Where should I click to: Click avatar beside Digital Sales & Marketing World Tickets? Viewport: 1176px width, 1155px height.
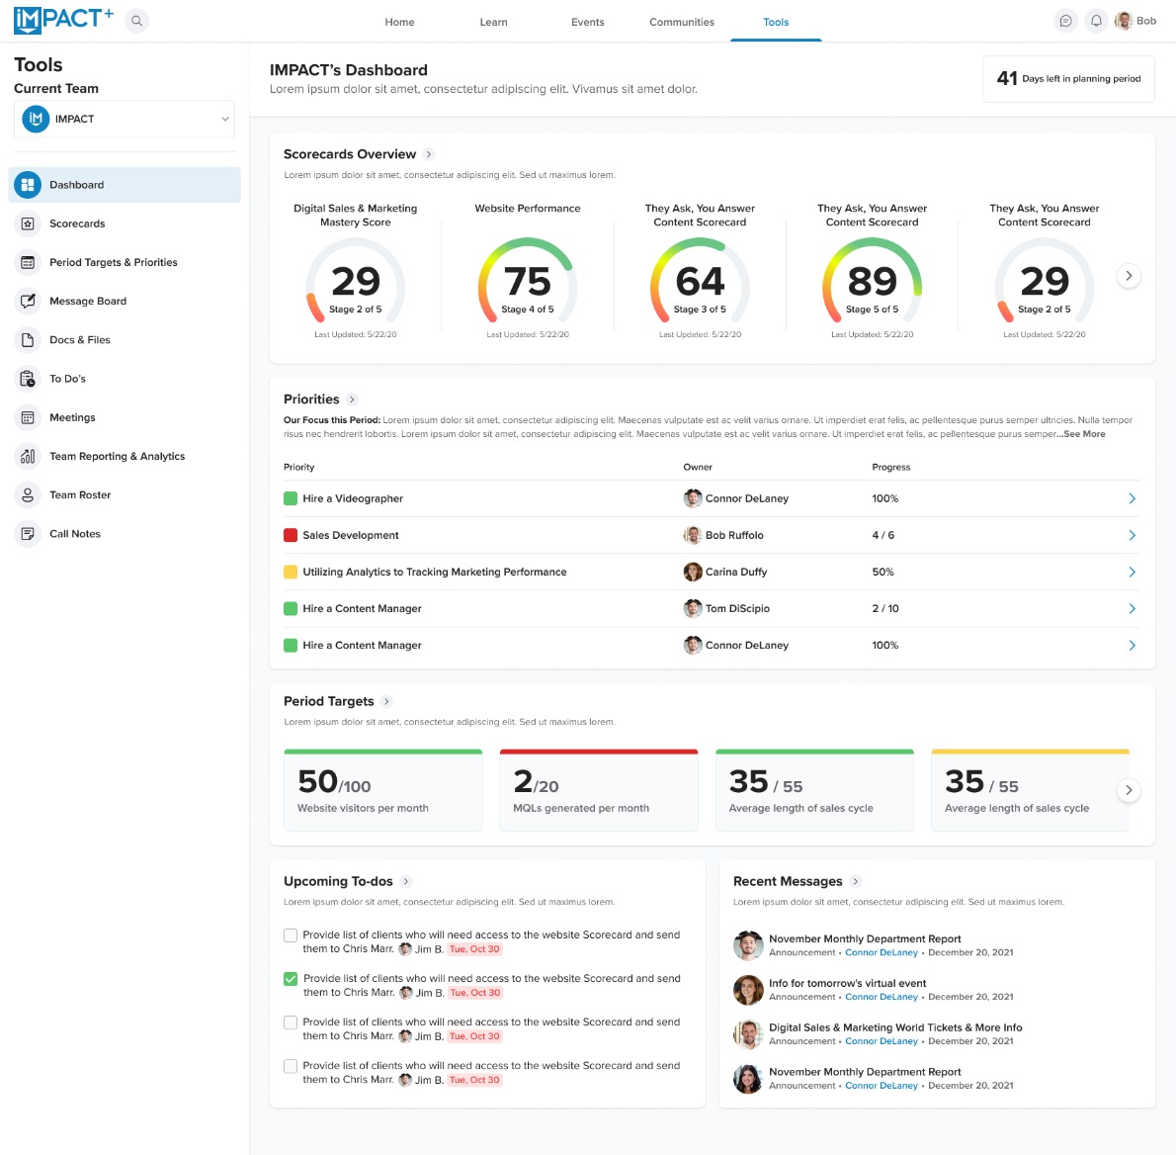click(748, 1034)
